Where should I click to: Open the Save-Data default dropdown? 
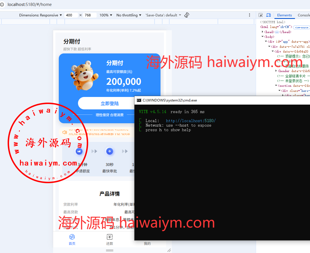[163, 15]
